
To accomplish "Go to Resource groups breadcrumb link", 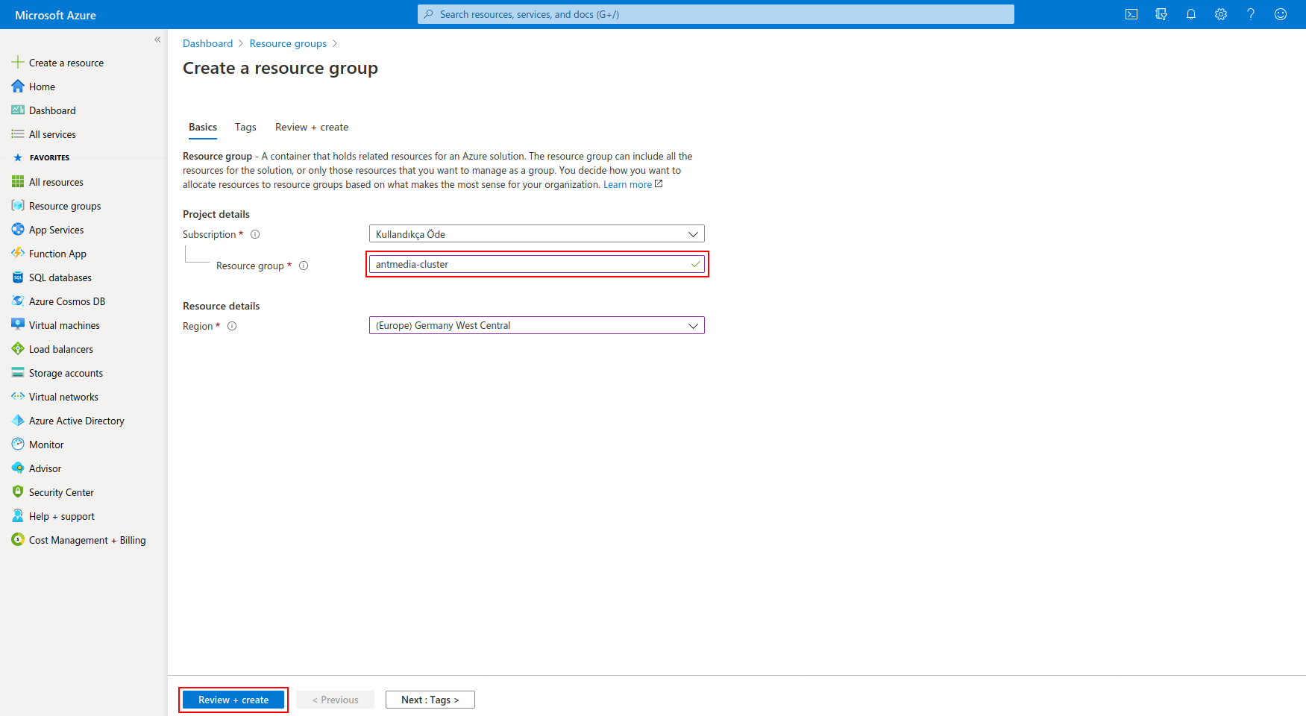I will [288, 43].
